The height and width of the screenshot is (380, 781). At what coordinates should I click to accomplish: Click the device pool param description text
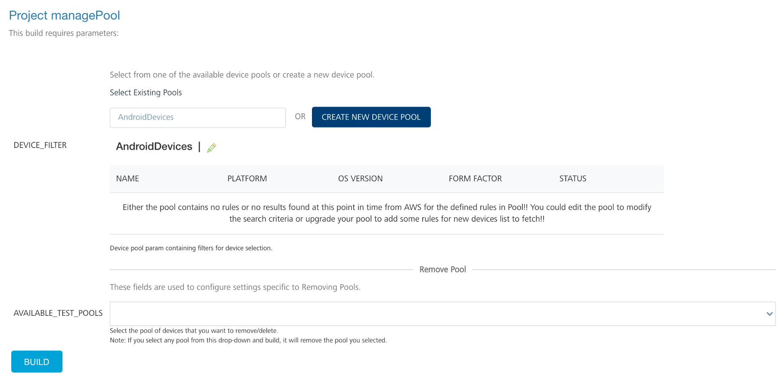tap(191, 248)
